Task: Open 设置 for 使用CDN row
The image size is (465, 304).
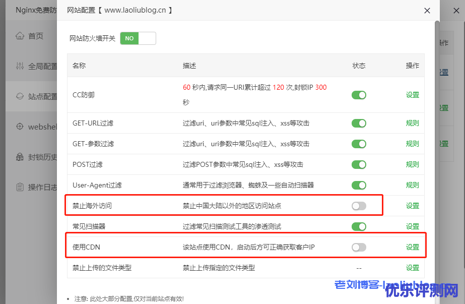Action: (412, 247)
